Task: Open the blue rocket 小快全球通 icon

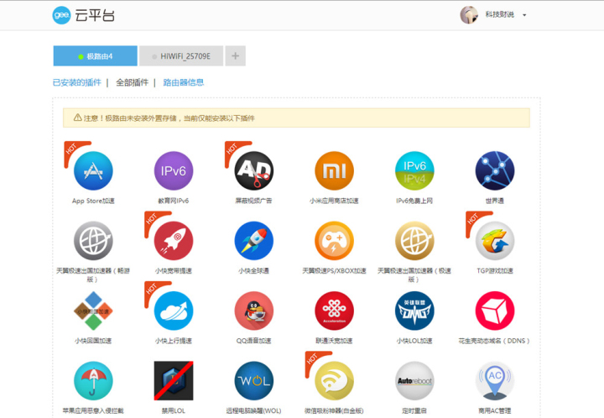Action: [254, 241]
